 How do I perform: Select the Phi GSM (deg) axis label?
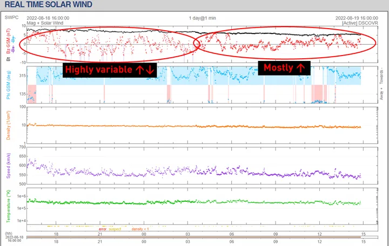click(9, 85)
